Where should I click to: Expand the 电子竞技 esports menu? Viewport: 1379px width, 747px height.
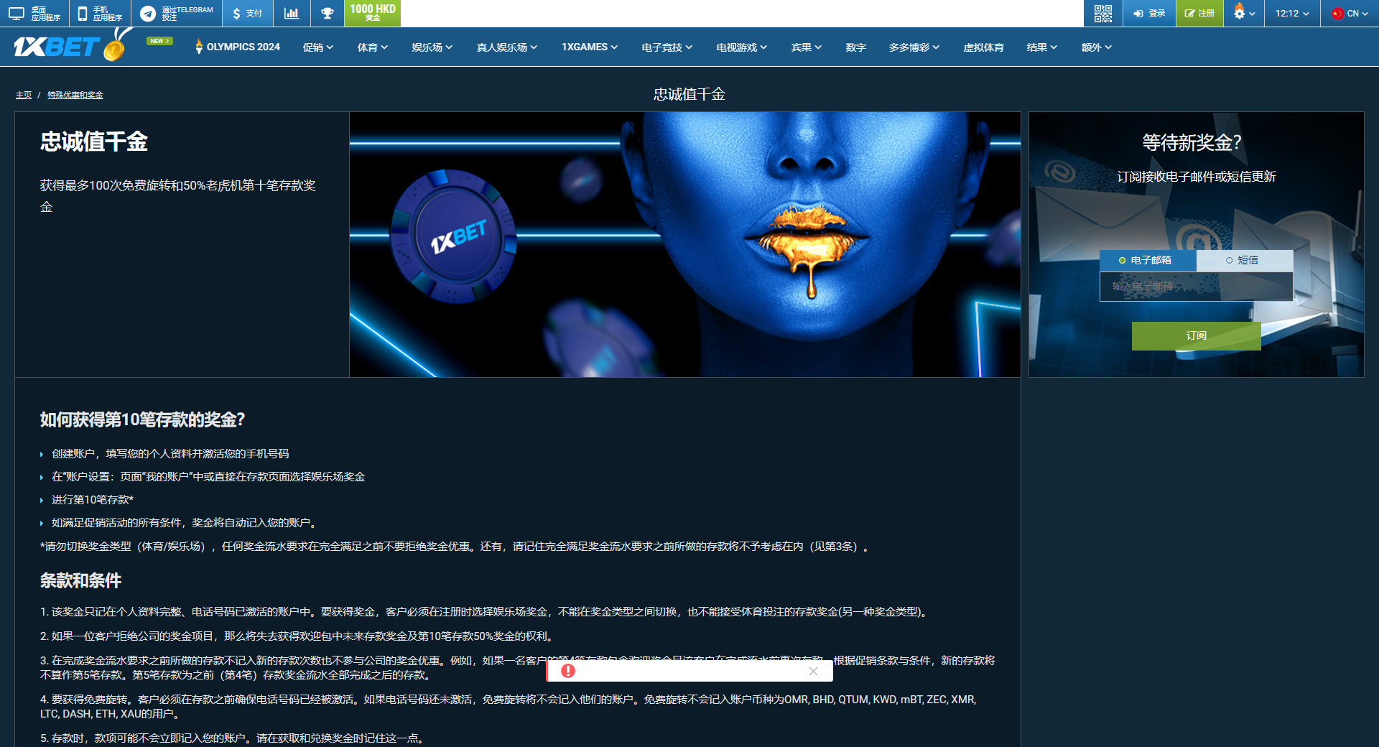[667, 47]
